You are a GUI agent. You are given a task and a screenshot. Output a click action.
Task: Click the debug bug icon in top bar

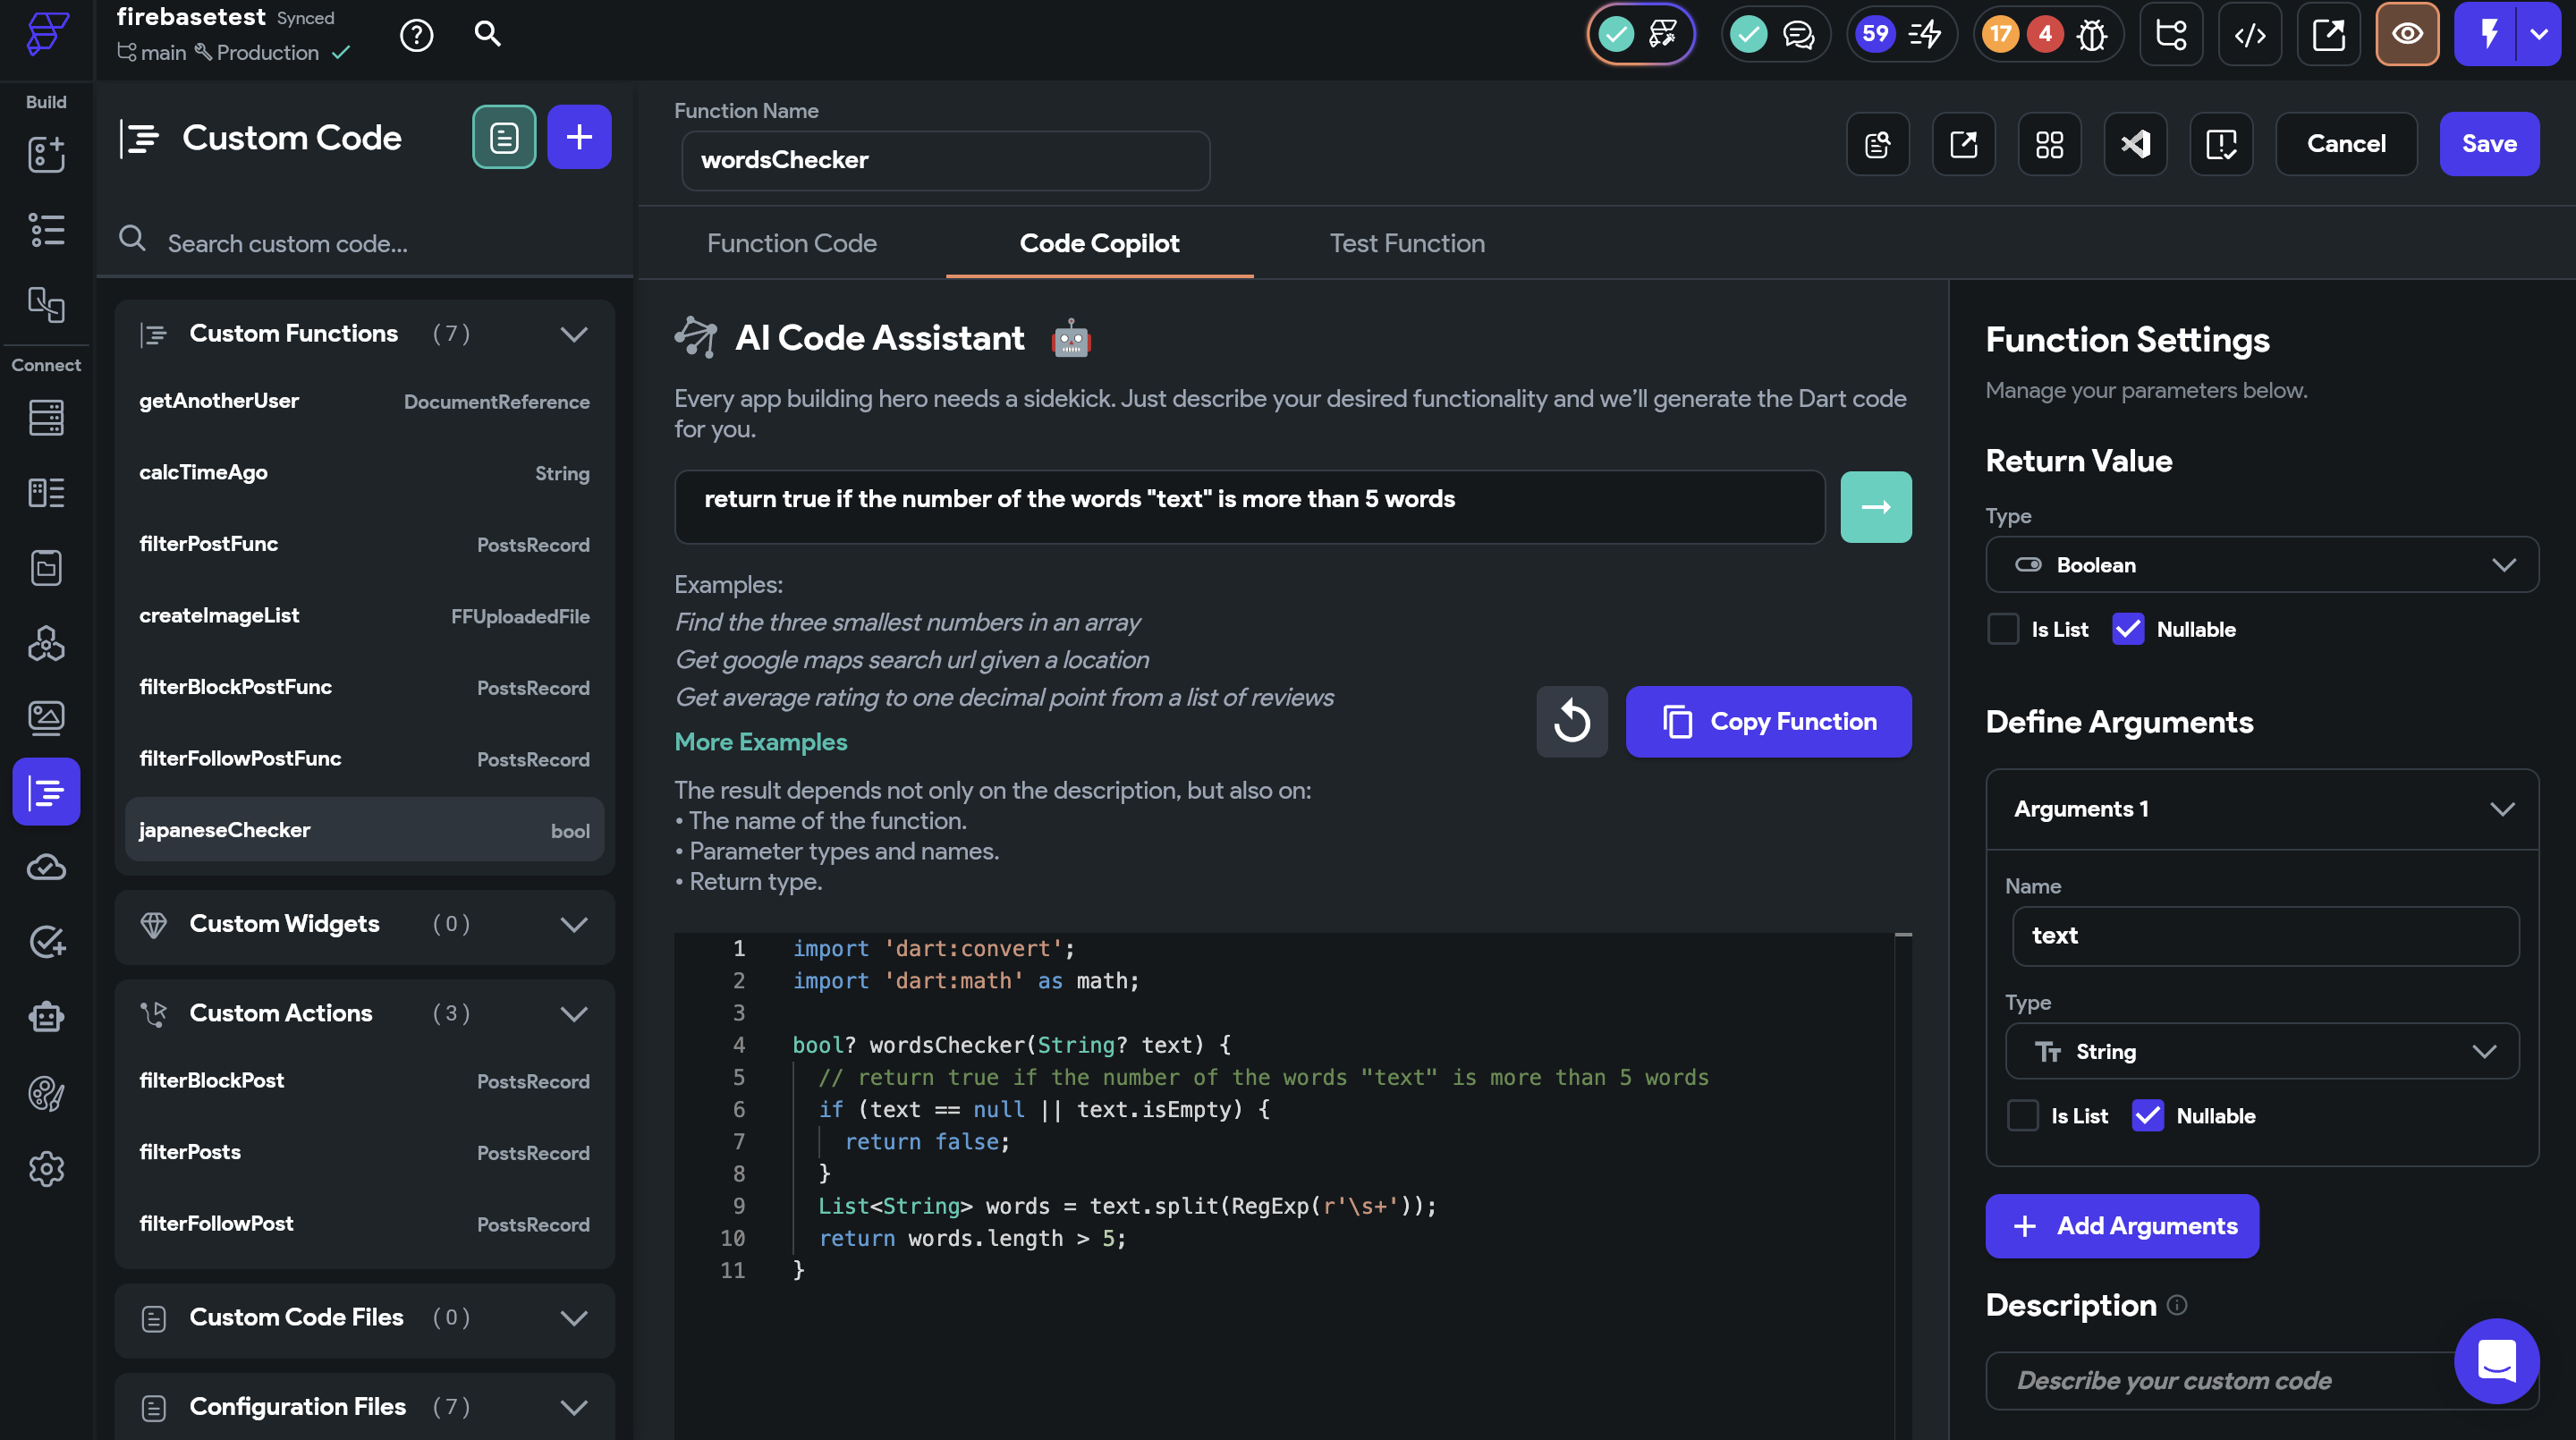2091,35
